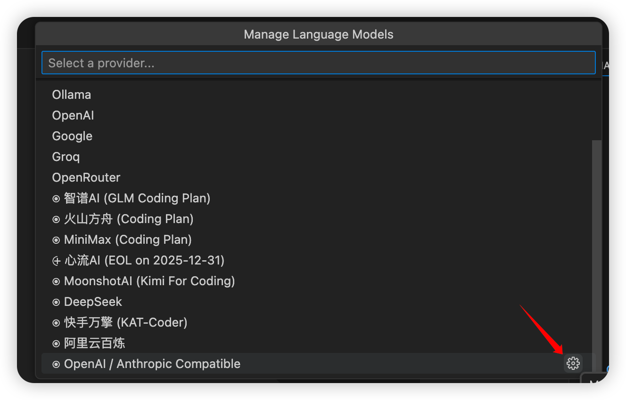Select 心流AI (EOL on 2025-12-31) entry

[x=319, y=260]
